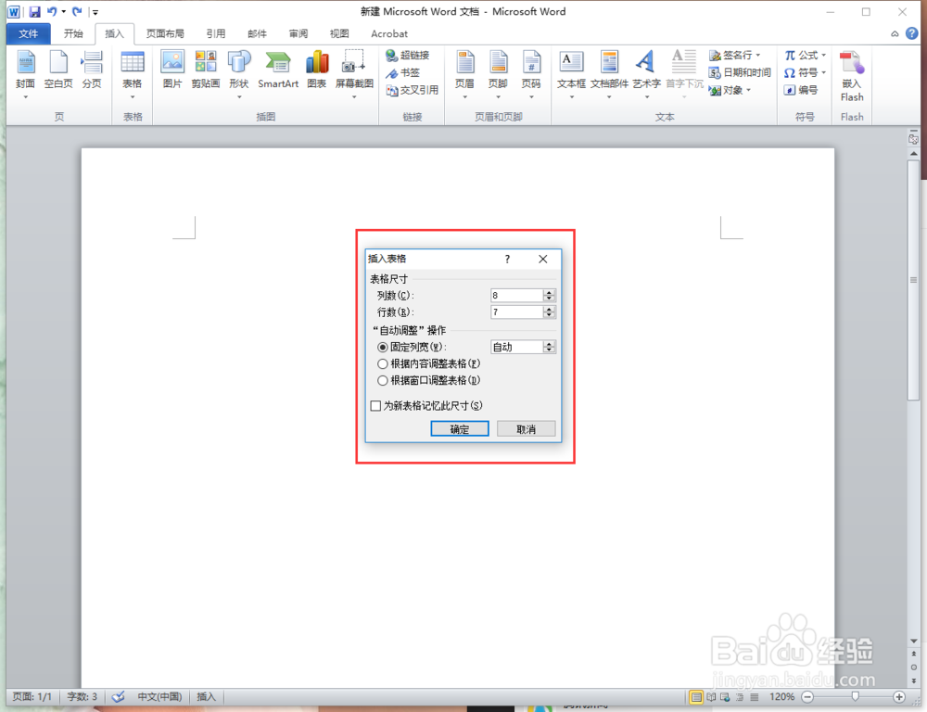Decrease the row count (行数) spinner
Viewport: 927px width, 712px height.
(549, 315)
